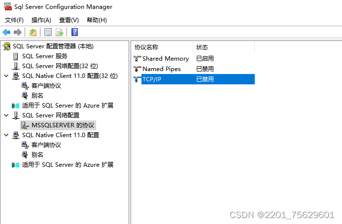This screenshot has width=342, height=224.
Task: Click 已禁用 status of TCP/IP
Action: tap(205, 79)
